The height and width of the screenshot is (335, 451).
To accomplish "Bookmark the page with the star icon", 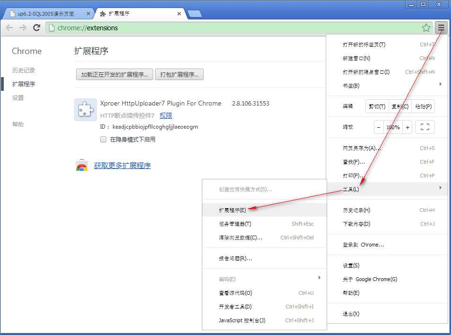I will click(x=426, y=27).
